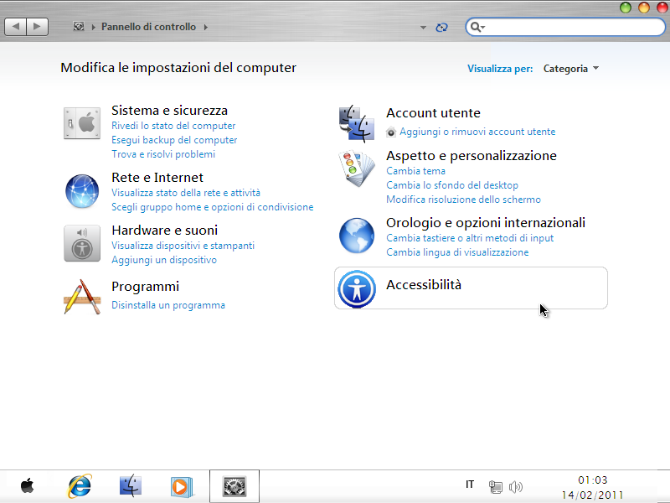Click the IT language indicator in tray
Screen dimensions: 670x503
click(470, 485)
